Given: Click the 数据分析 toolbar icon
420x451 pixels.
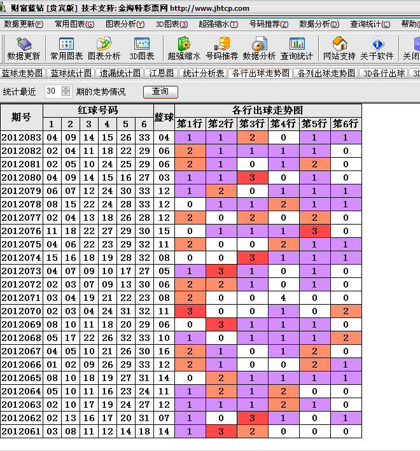Looking at the screenshot, I should coord(259,48).
